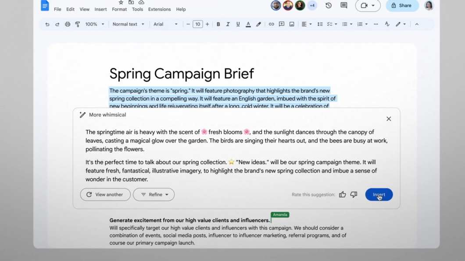The width and height of the screenshot is (465, 261).
Task: Click the undo arrow icon
Action: pos(47,24)
